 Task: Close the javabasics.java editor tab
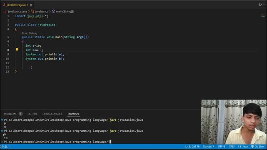31,5
